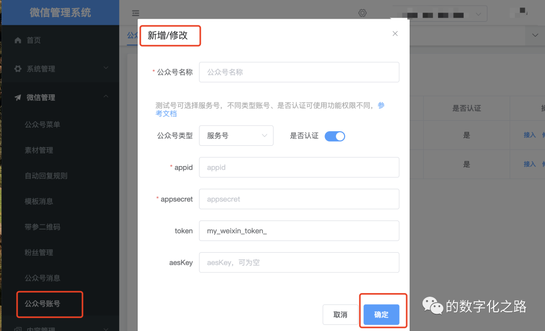Open the account selector dropdown in header
The height and width of the screenshot is (331, 545).
(x=440, y=14)
